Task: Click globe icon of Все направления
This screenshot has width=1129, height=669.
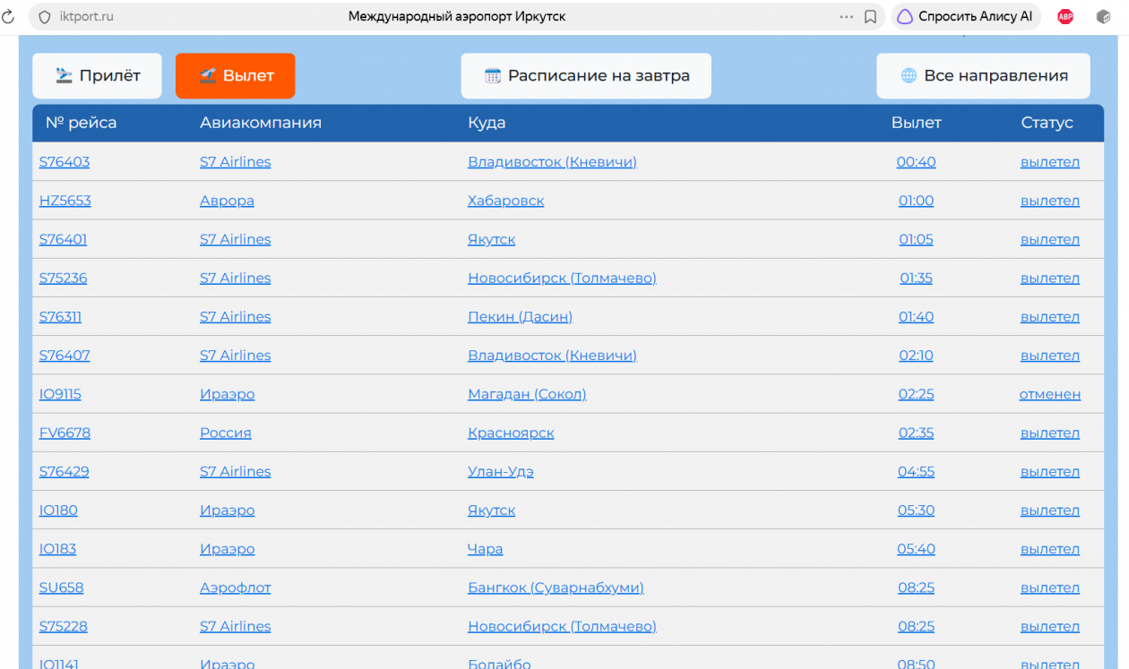Action: [909, 76]
